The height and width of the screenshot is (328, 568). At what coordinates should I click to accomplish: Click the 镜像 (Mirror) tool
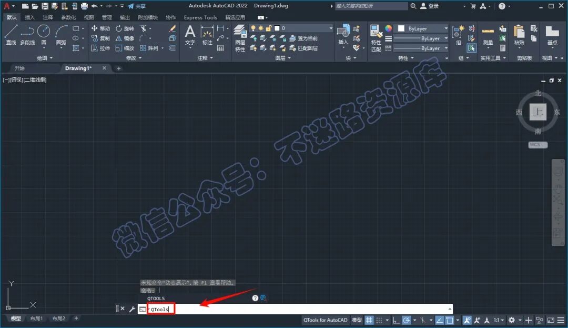(x=125, y=38)
